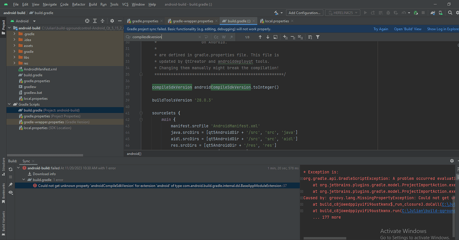This screenshot has width=459, height=240.
Task: Click the next occurrence down arrow in search
Action: click(x=267, y=37)
